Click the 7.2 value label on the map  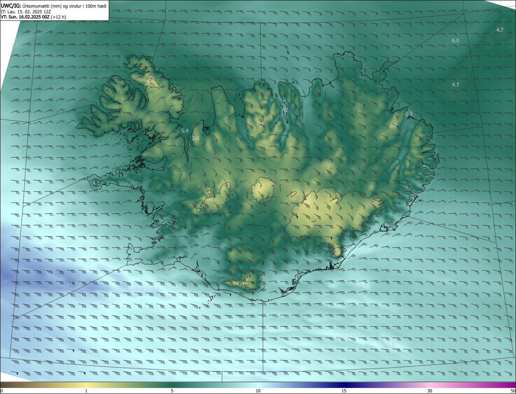coord(284,110)
